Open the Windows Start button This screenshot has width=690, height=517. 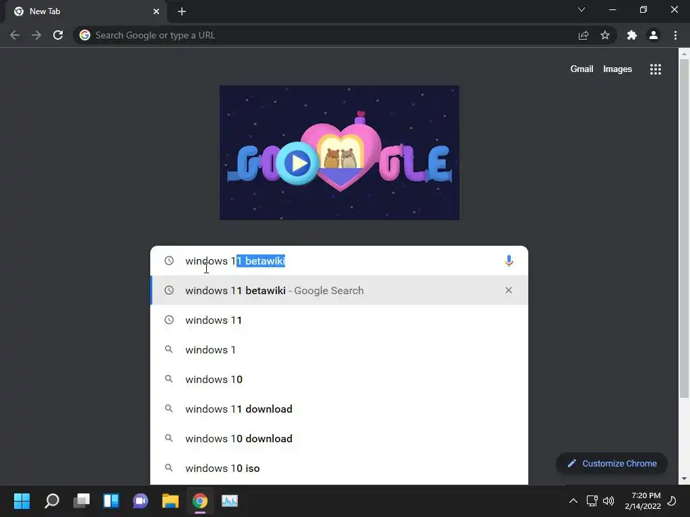22,501
